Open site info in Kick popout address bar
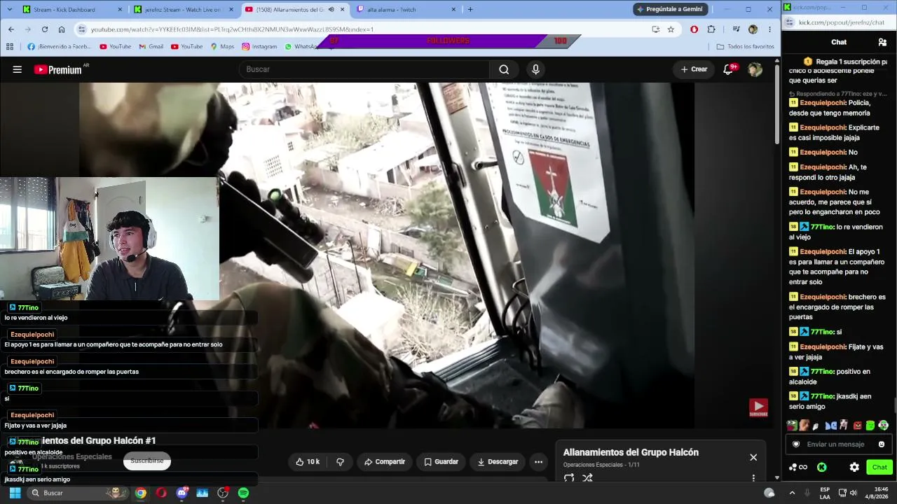 (790, 22)
